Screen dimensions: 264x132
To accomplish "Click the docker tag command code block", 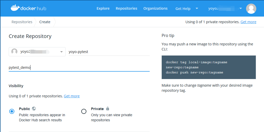I will click(x=209, y=67).
